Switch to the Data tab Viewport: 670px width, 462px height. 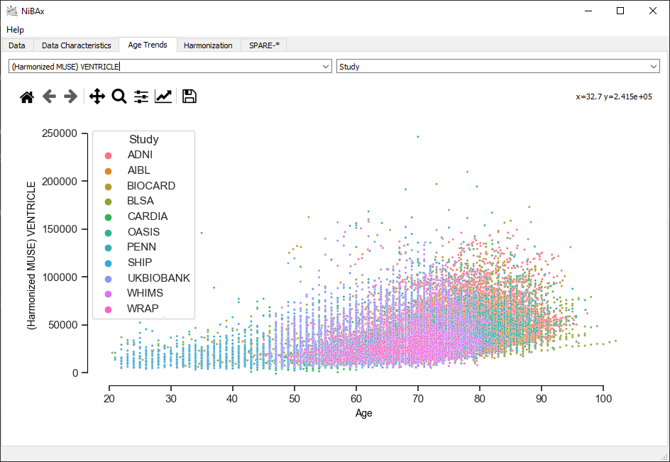[x=16, y=45]
